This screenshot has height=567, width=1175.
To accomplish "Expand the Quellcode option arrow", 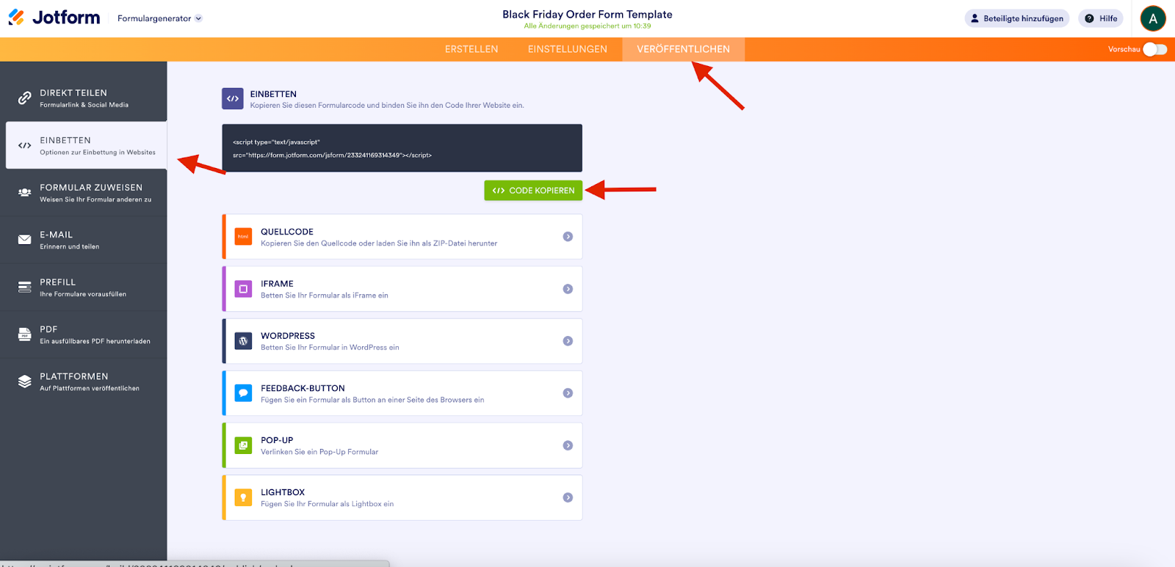I will [x=568, y=236].
